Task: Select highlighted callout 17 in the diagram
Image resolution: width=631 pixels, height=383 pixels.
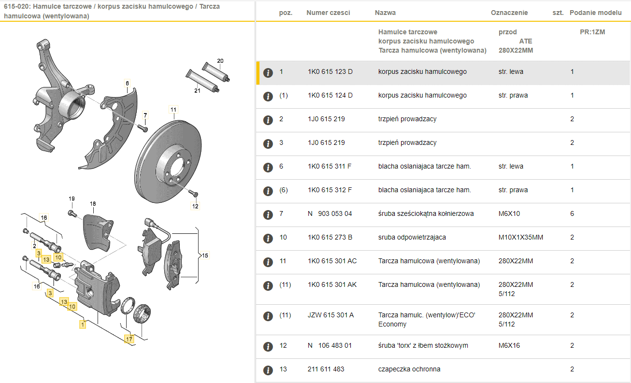Action: [x=129, y=339]
